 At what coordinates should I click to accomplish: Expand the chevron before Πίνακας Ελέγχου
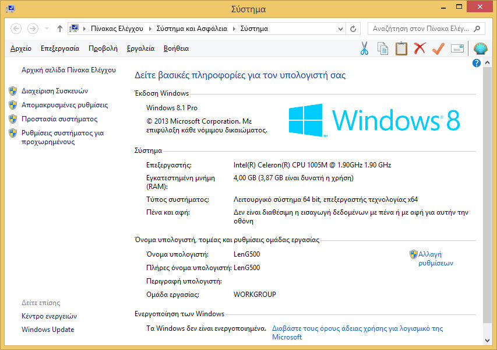click(84, 29)
